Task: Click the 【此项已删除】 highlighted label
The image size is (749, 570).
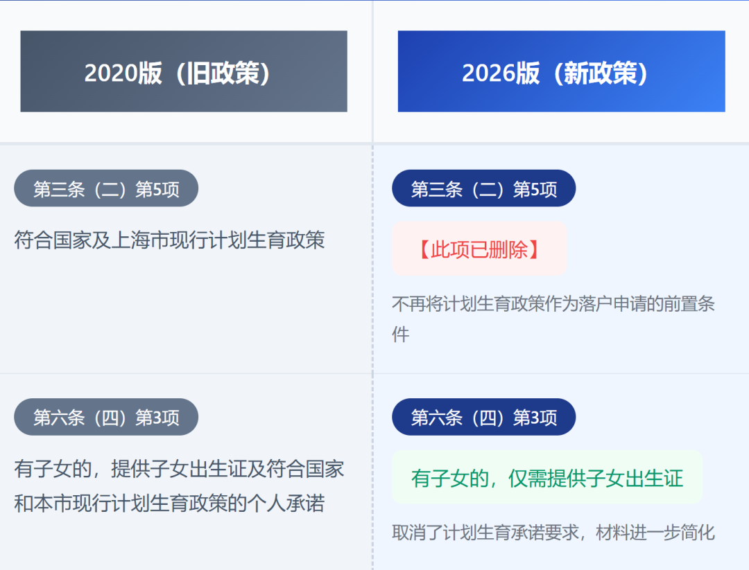Action: coord(479,248)
